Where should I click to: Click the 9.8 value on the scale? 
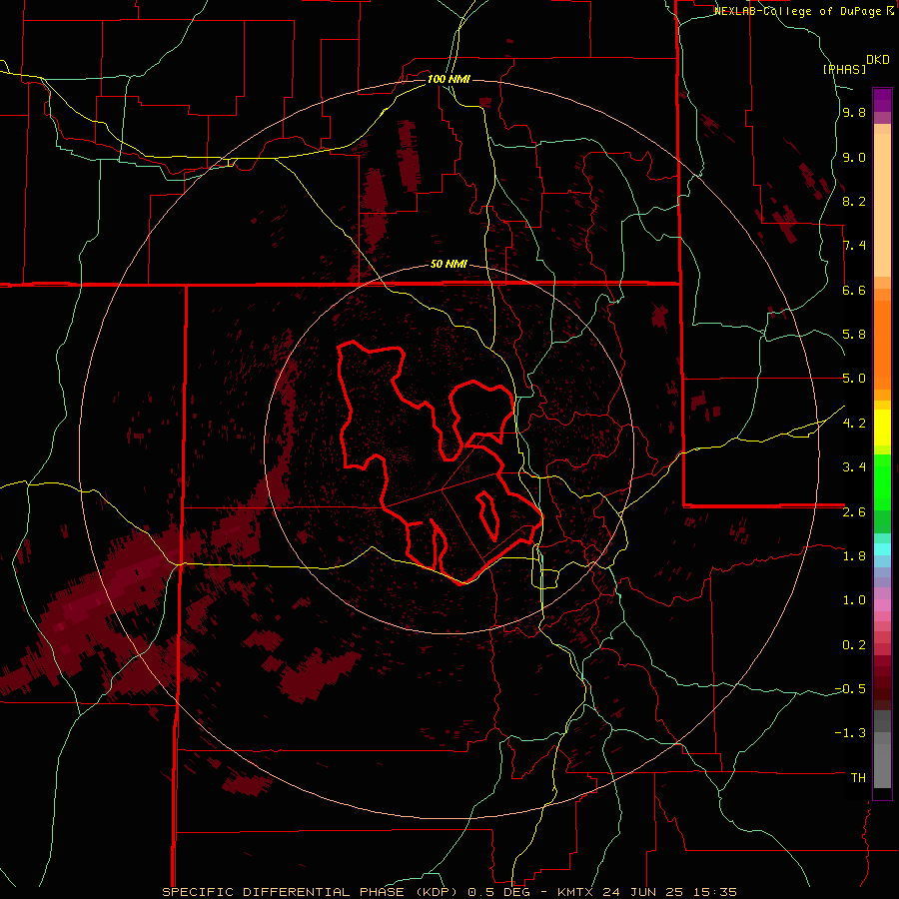(x=854, y=112)
